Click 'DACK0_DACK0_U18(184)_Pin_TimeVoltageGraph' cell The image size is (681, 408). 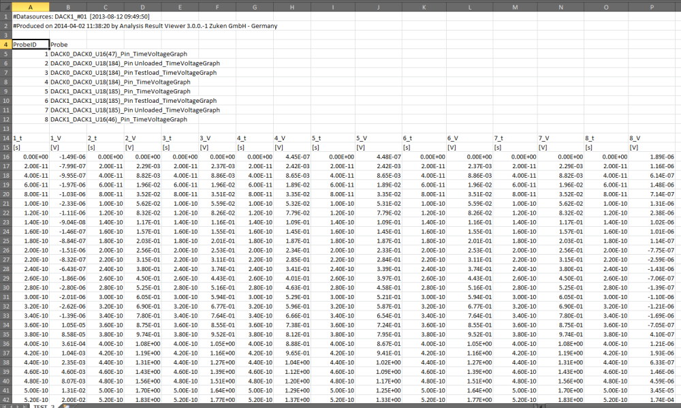[x=121, y=82]
